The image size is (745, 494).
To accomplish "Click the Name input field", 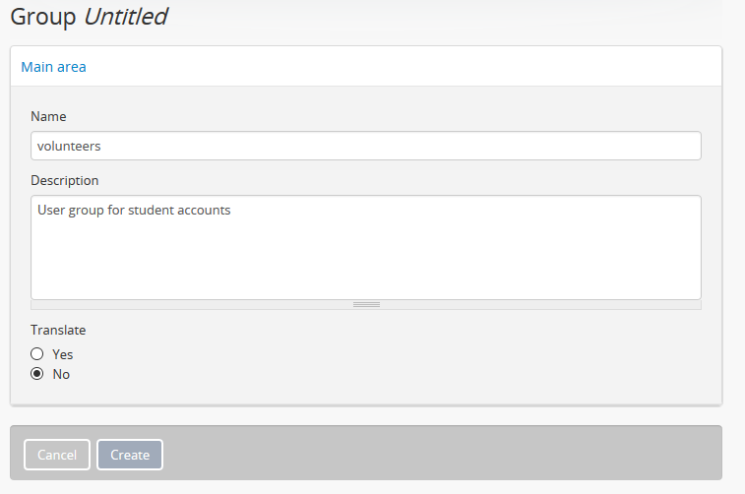I will point(365,146).
